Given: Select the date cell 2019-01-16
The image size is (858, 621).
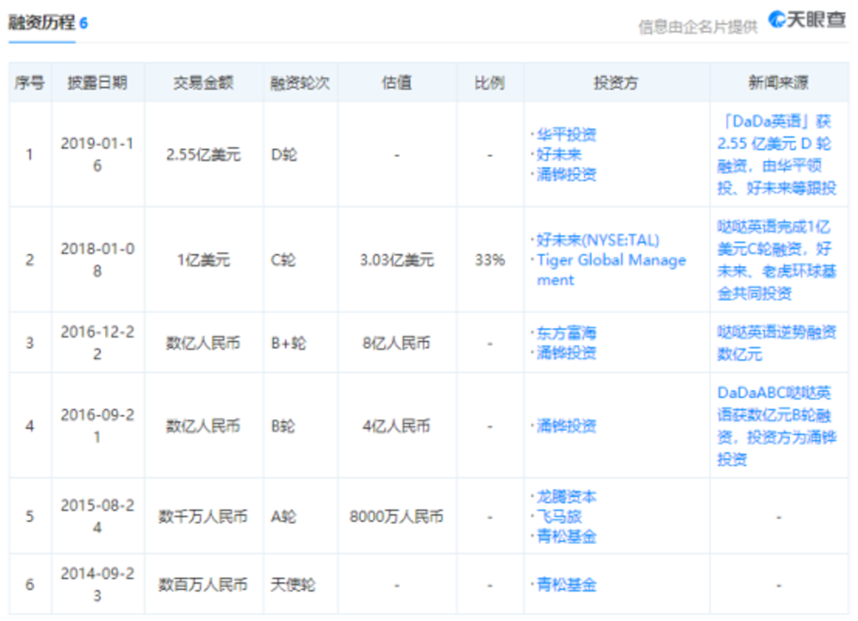Looking at the screenshot, I should pyautogui.click(x=98, y=154).
